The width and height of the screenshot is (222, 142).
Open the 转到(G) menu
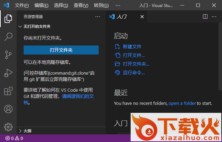tap(101, 6)
